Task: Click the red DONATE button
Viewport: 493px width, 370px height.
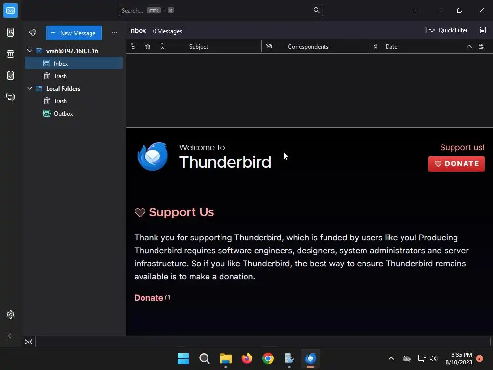Action: click(x=456, y=164)
